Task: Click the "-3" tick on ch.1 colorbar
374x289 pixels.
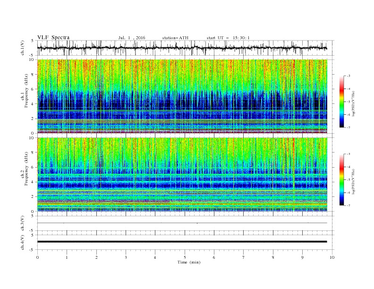Action: [x=348, y=76]
